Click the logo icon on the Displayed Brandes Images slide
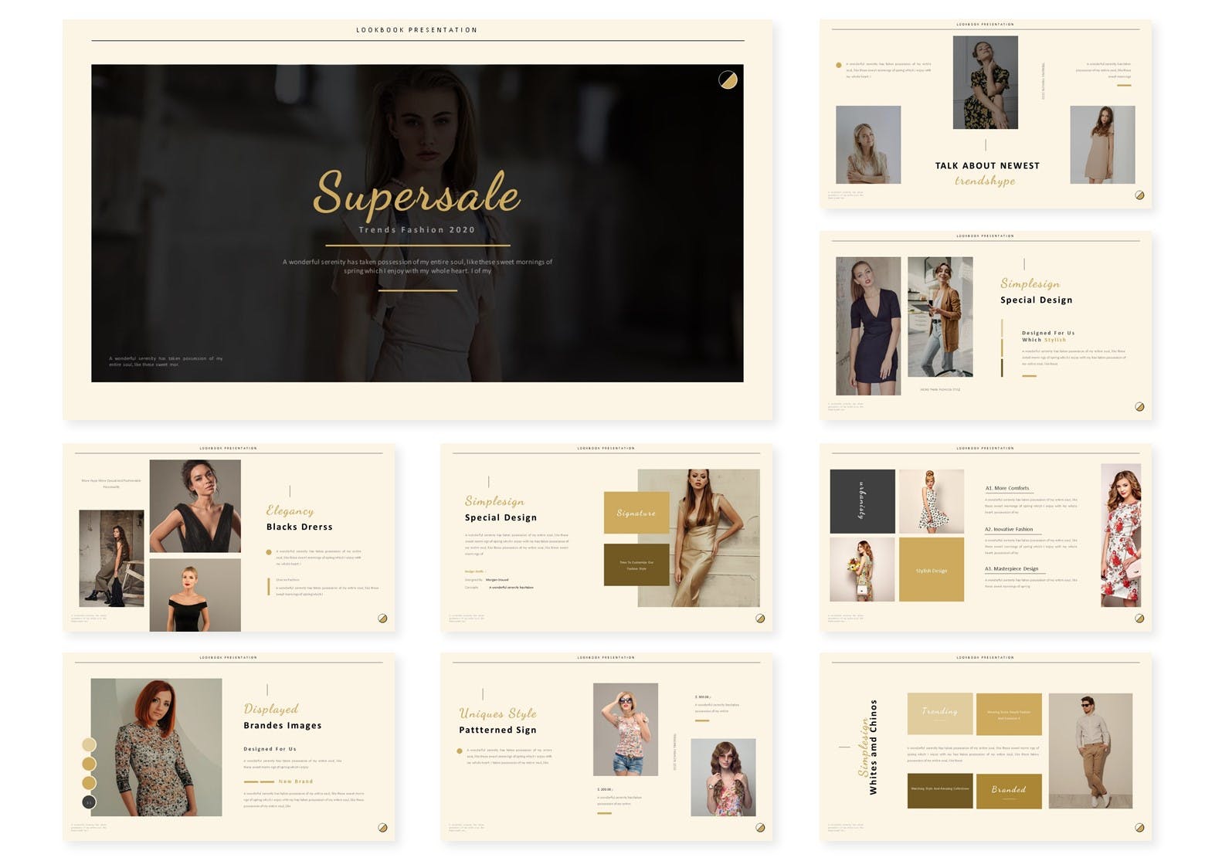Image resolution: width=1205 pixels, height=861 pixels. click(382, 828)
